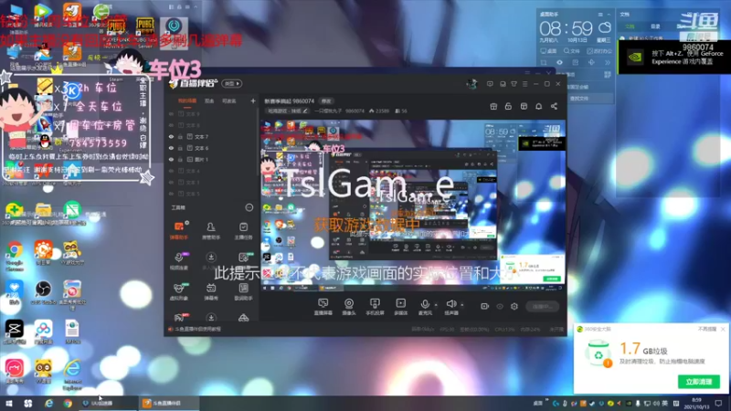The image size is (731, 411).
Task: Toggle visibility of layer 图片 1
Action: 171,159
